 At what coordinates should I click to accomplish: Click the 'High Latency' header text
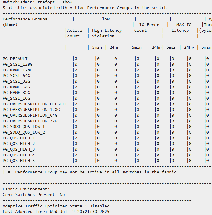[x=107, y=30]
